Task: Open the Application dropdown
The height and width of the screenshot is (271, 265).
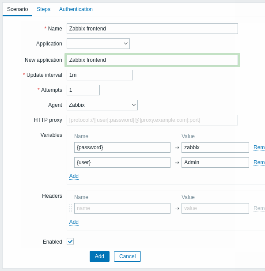Action: pos(98,44)
